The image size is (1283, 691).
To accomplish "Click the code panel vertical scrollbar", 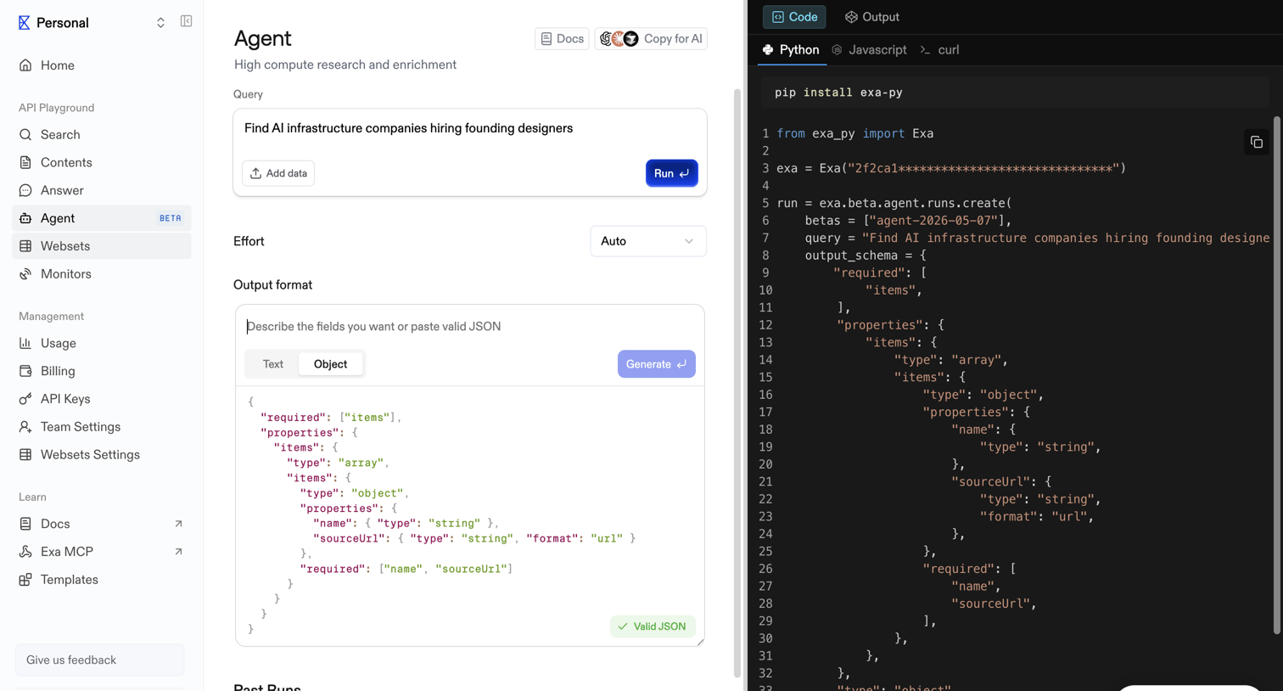I will pos(1277,375).
